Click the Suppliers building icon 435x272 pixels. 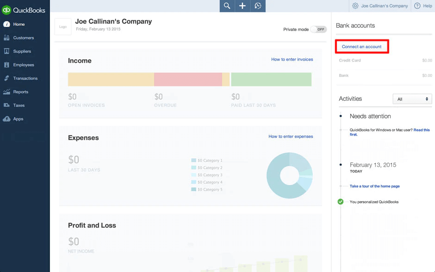click(x=6, y=51)
